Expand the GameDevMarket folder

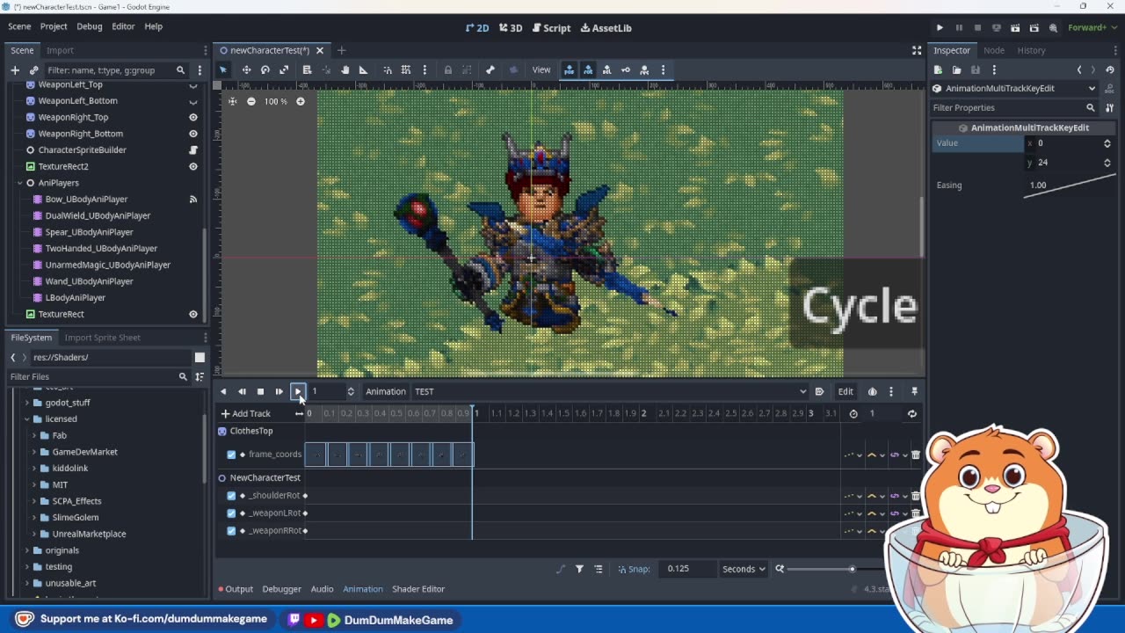[35, 452]
